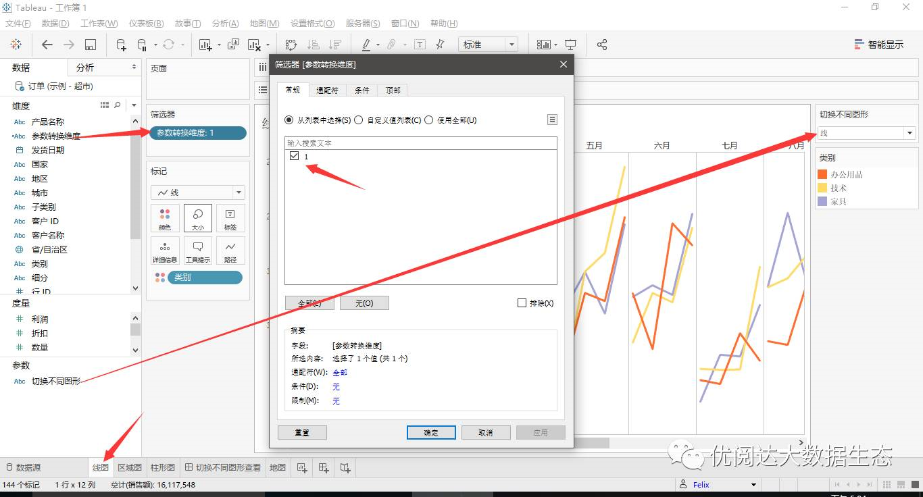Screen dimensions: 923x497
Task: Open the Tooltip card in Marks
Action: tap(198, 251)
